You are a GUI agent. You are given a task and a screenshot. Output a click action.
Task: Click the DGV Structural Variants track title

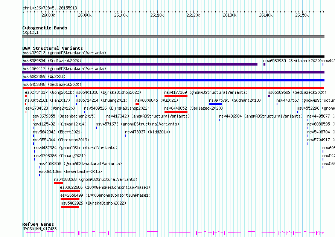click(x=53, y=48)
